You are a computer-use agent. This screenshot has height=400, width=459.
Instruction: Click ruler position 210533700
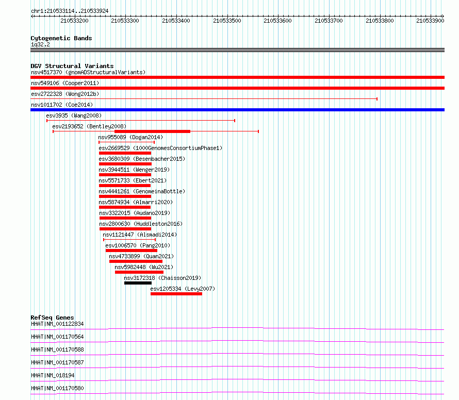(x=329, y=21)
